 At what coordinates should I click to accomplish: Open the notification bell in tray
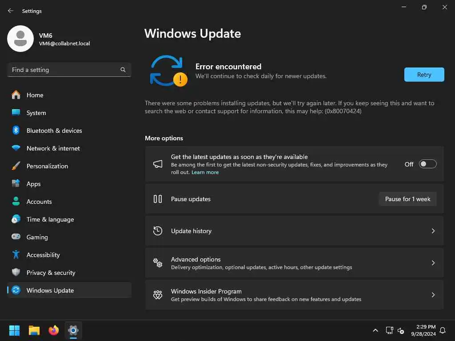(x=443, y=330)
